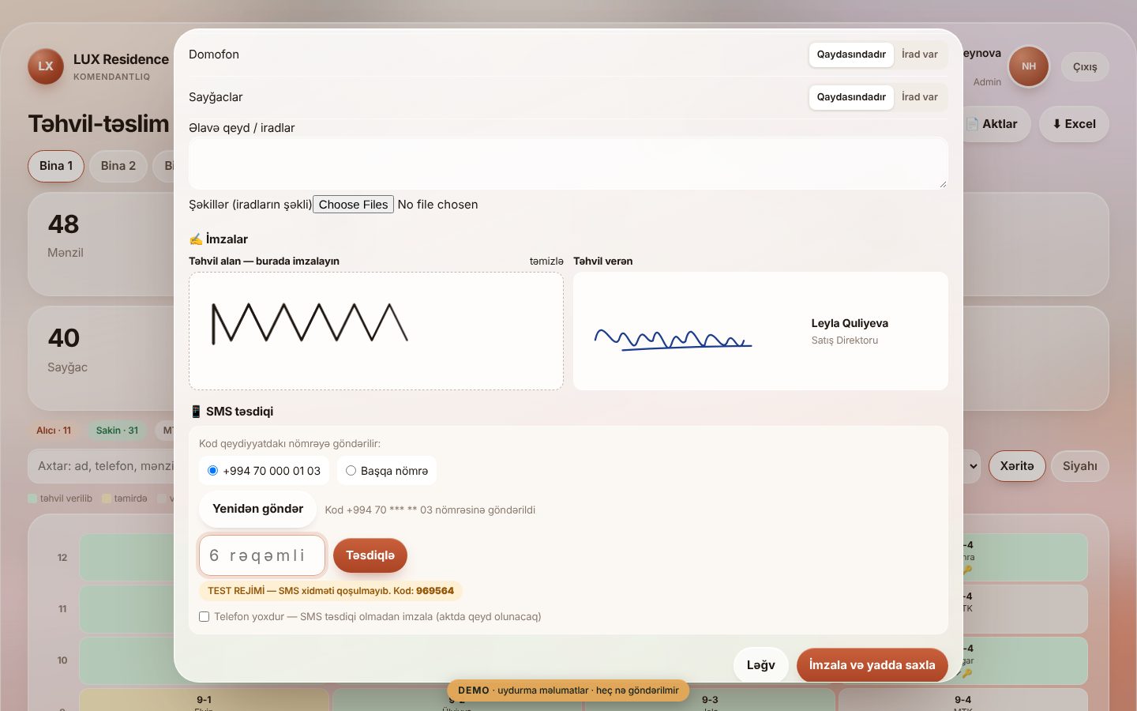This screenshot has height=711, width=1137.
Task: Mark Domofon as İrad var
Action: pos(920,55)
